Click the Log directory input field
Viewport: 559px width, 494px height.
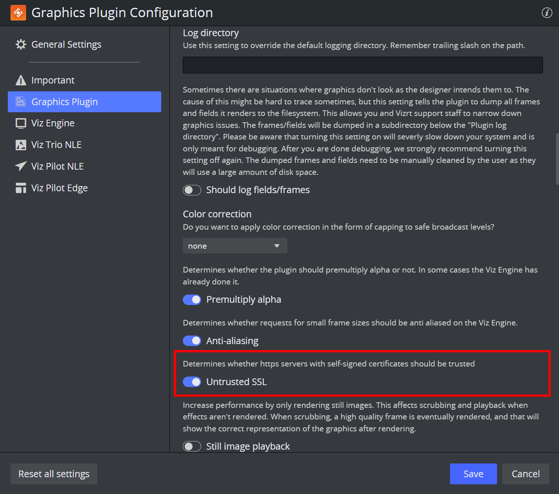coord(363,65)
